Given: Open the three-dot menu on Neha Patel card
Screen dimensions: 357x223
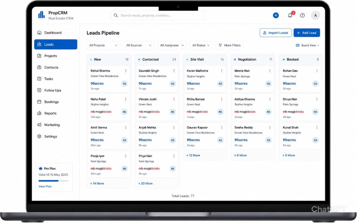Looking at the screenshot, I should (126, 99).
